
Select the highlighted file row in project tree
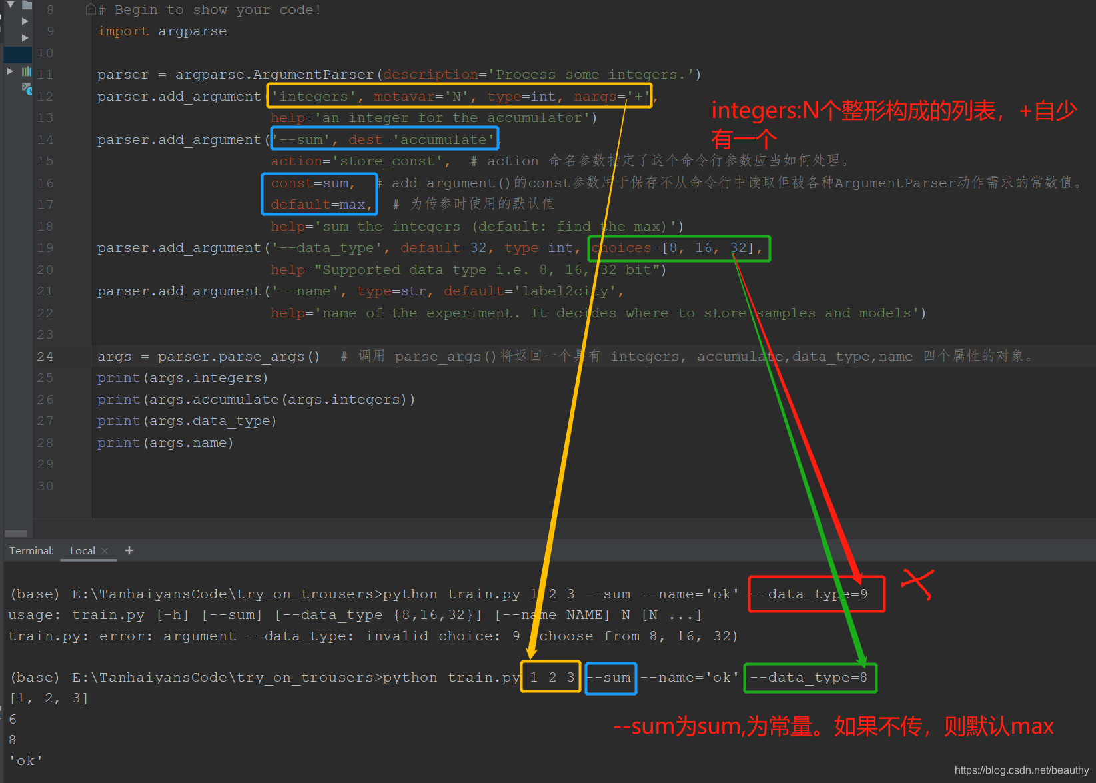18,54
